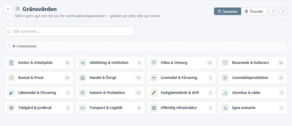The image size is (292, 126).
Task: Select the Transport & Logistik label
Action: [106, 108]
